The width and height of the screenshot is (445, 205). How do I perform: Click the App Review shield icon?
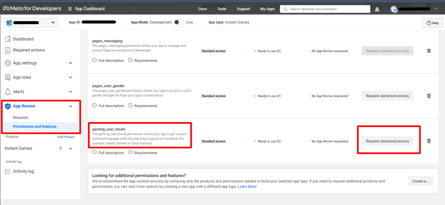pos(8,106)
